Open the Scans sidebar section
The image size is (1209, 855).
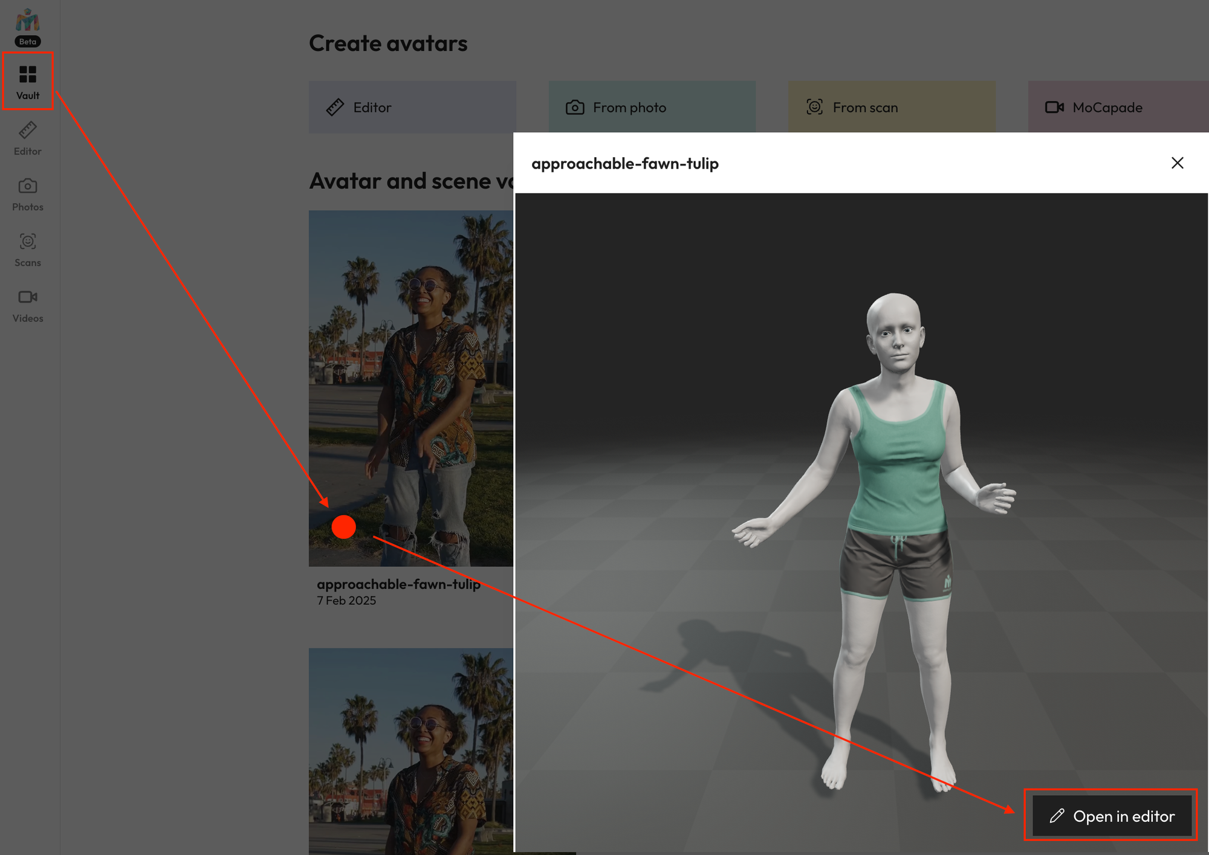point(28,250)
